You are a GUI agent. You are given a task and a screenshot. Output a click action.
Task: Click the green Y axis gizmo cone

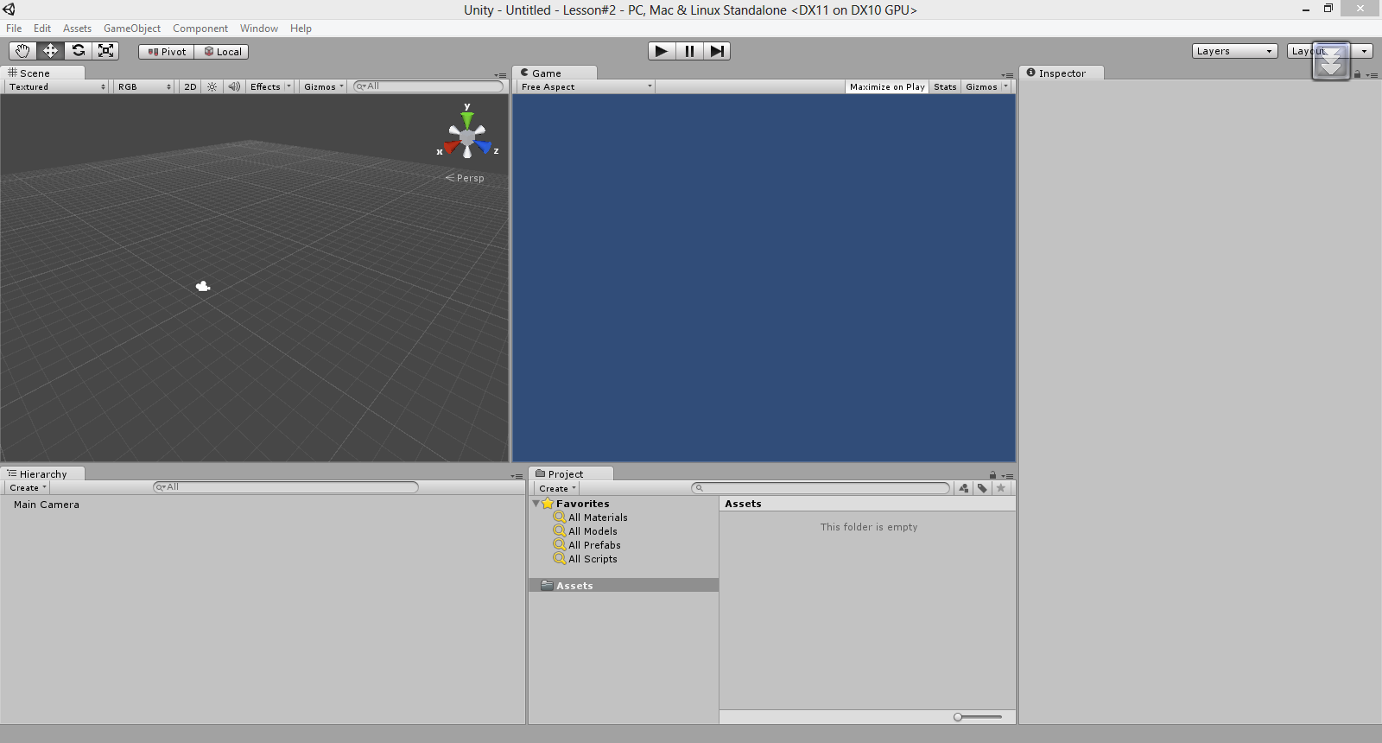[x=467, y=119]
